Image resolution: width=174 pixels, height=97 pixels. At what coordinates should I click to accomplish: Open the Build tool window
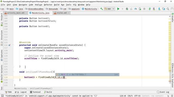(x=48, y=92)
